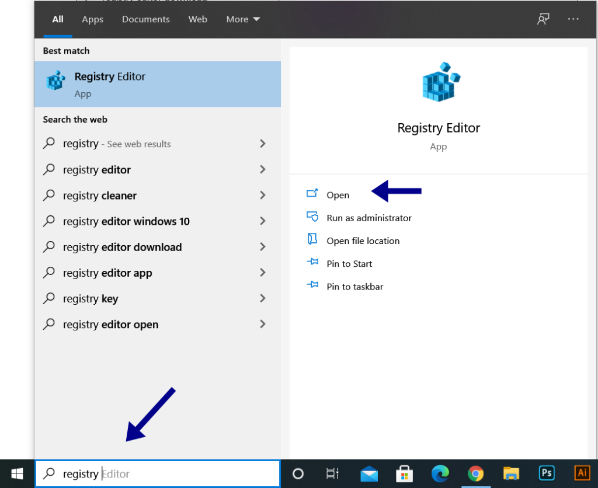Click the Windows Start button

point(17,473)
